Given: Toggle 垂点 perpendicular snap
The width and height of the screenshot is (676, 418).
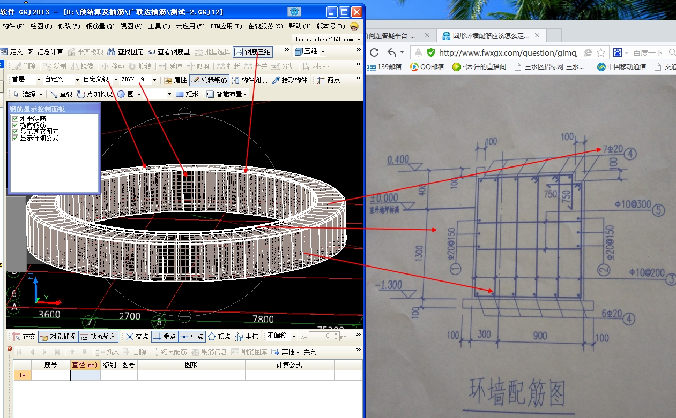Looking at the screenshot, I should point(164,336).
